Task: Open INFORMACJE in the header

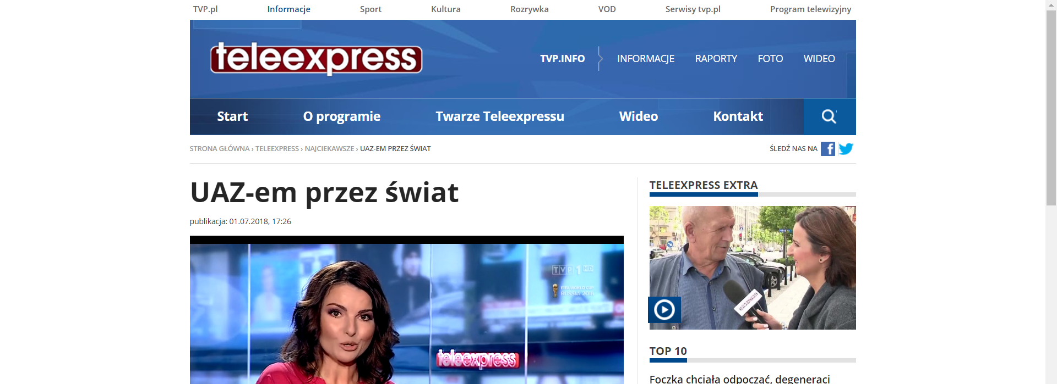Action: click(645, 59)
